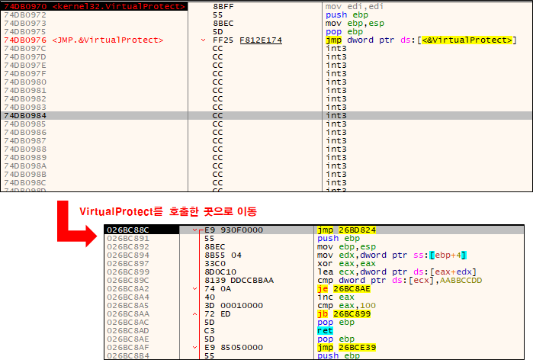Select CC byte at address 74DB0986

217,132
